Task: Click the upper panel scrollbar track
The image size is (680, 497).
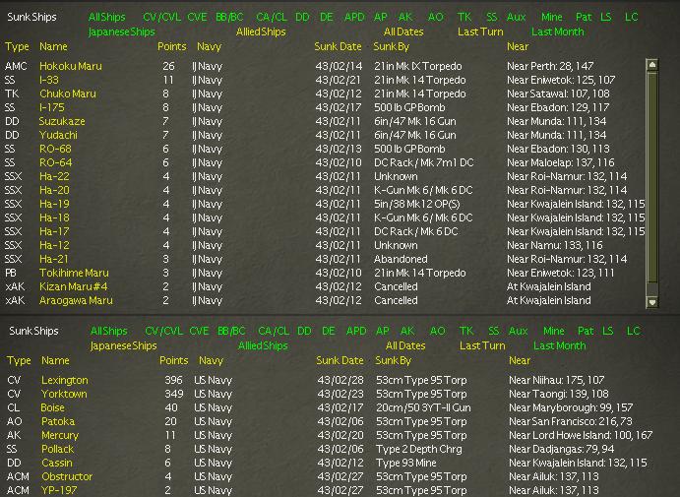Action: coord(651,183)
